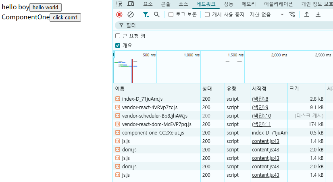Stop recording the network log
The image size is (333, 182).
pos(119,14)
